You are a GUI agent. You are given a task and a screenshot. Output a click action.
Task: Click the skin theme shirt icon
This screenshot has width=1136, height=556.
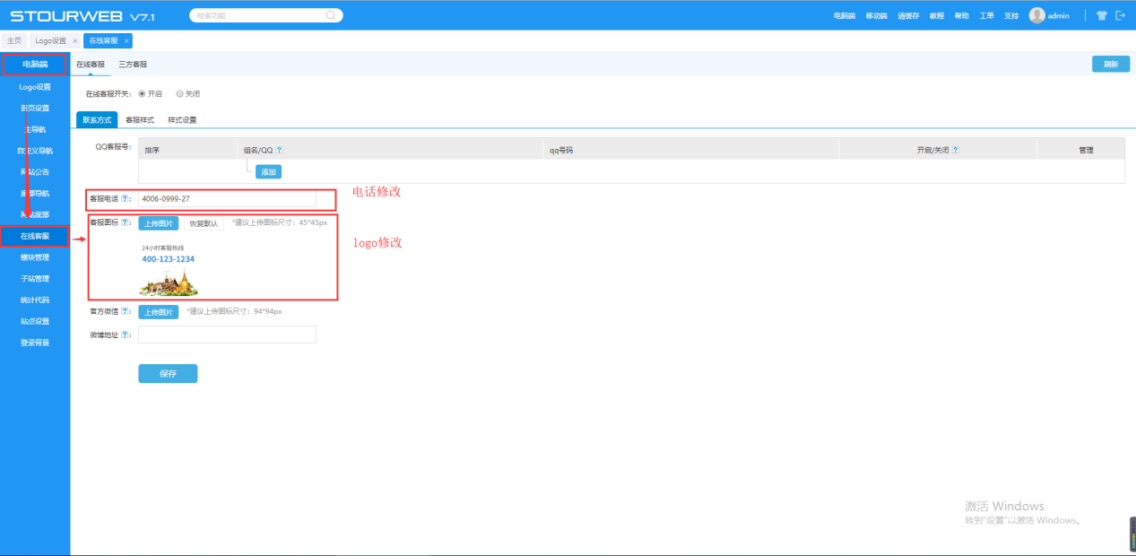click(x=1102, y=15)
